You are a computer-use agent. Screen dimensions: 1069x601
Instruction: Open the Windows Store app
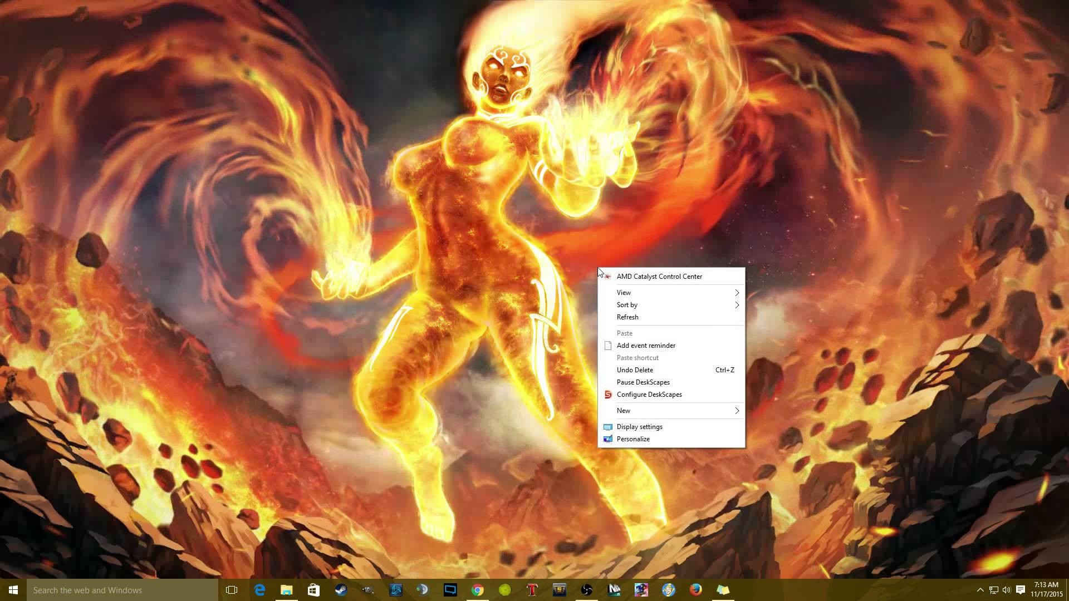[x=313, y=590]
